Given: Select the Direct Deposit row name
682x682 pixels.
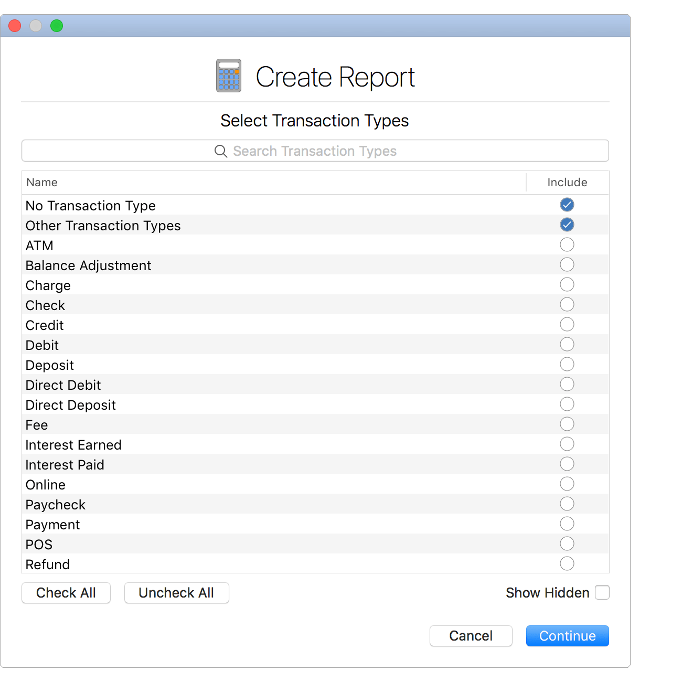Looking at the screenshot, I should coord(70,405).
